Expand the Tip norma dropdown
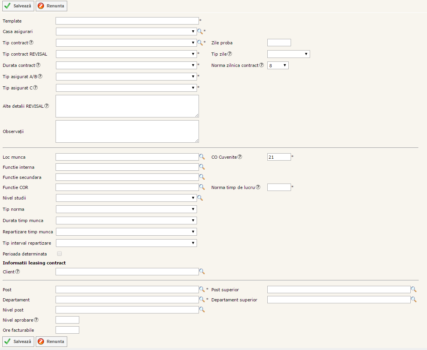The width and height of the screenshot is (427, 350). 126,209
